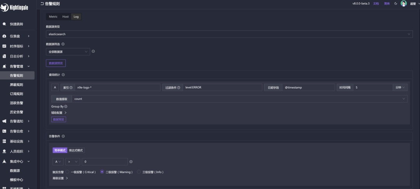Remove the 全部数据源 filter with minus icon
The height and width of the screenshot is (189, 420).
[x=93, y=52]
